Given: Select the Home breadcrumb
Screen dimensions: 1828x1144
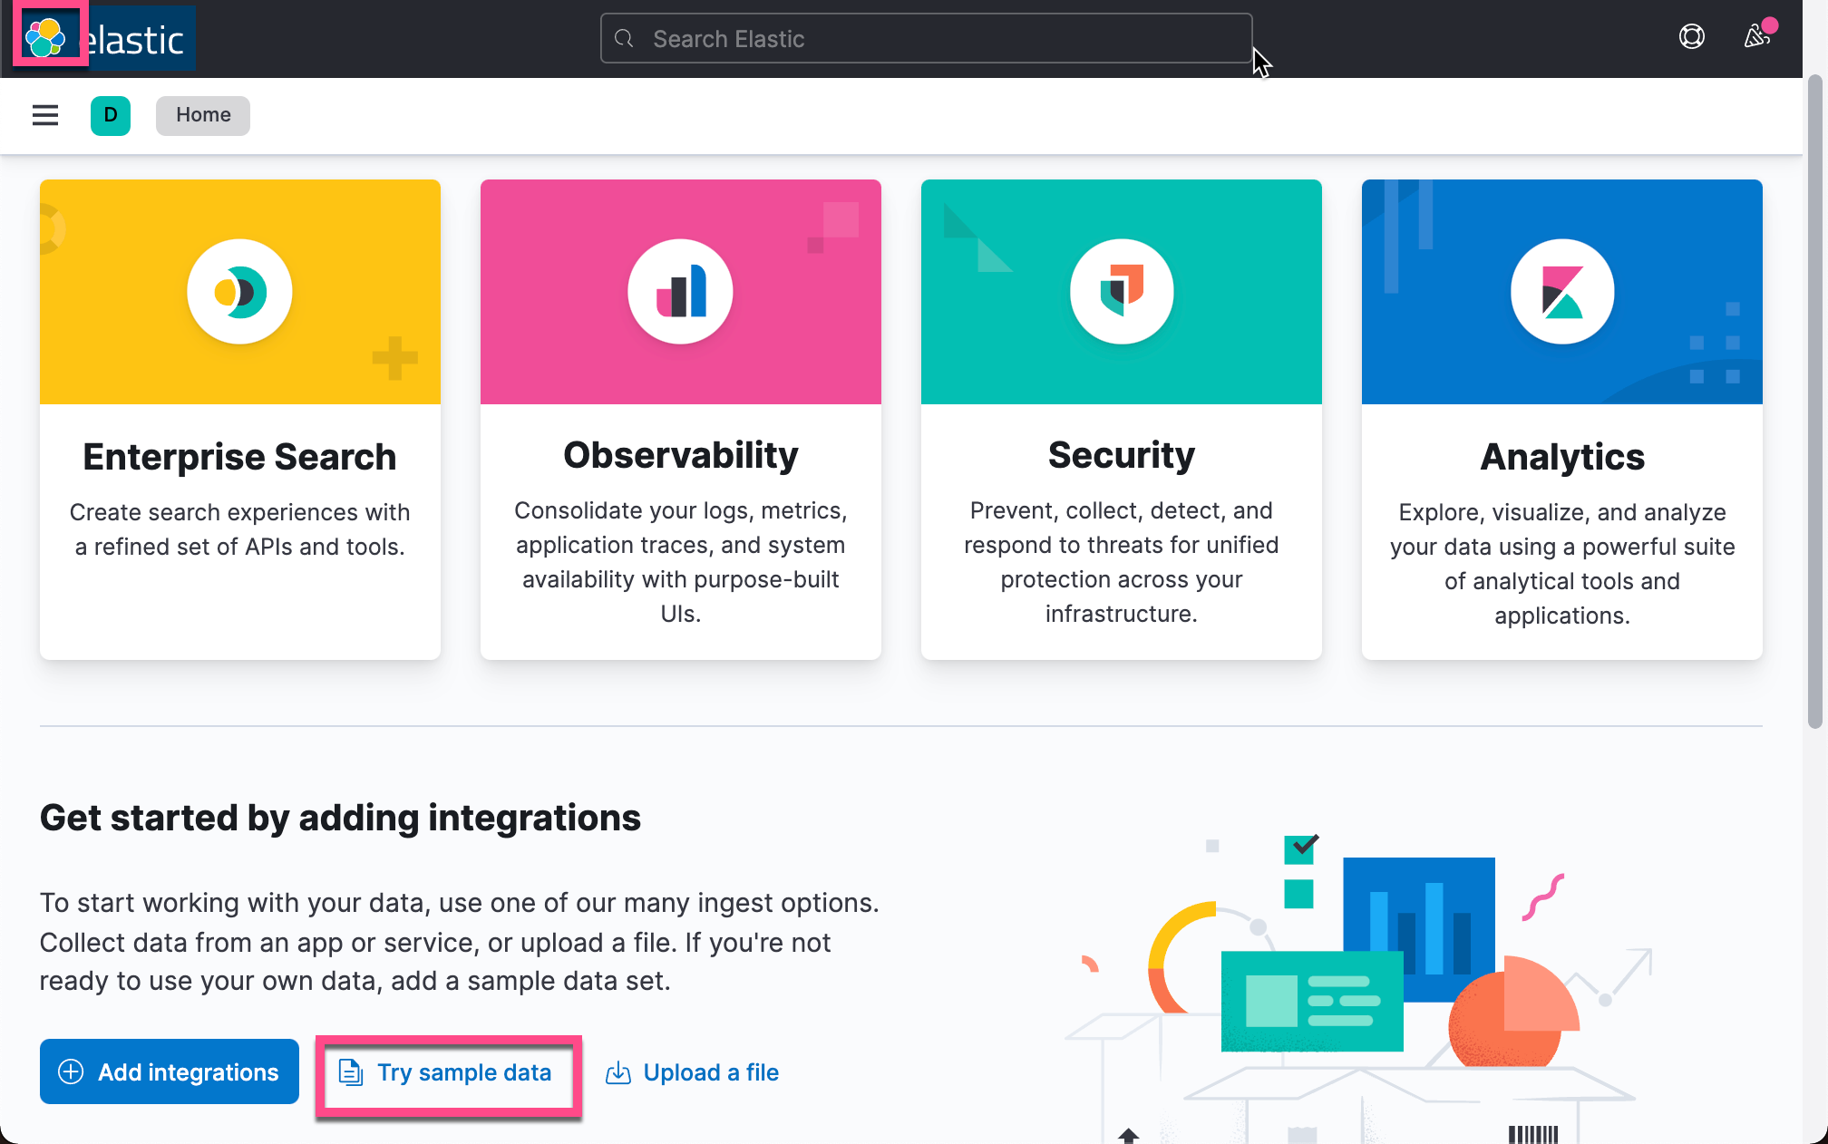Looking at the screenshot, I should click(x=202, y=115).
